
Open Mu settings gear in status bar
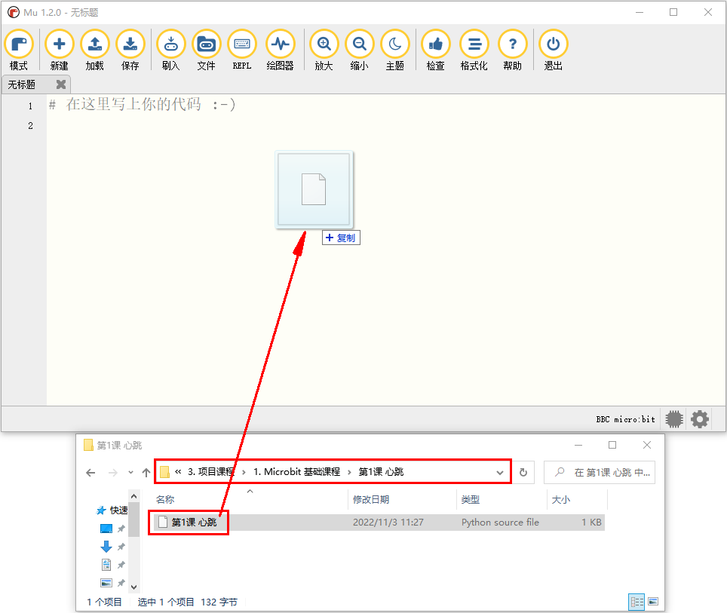pos(700,419)
